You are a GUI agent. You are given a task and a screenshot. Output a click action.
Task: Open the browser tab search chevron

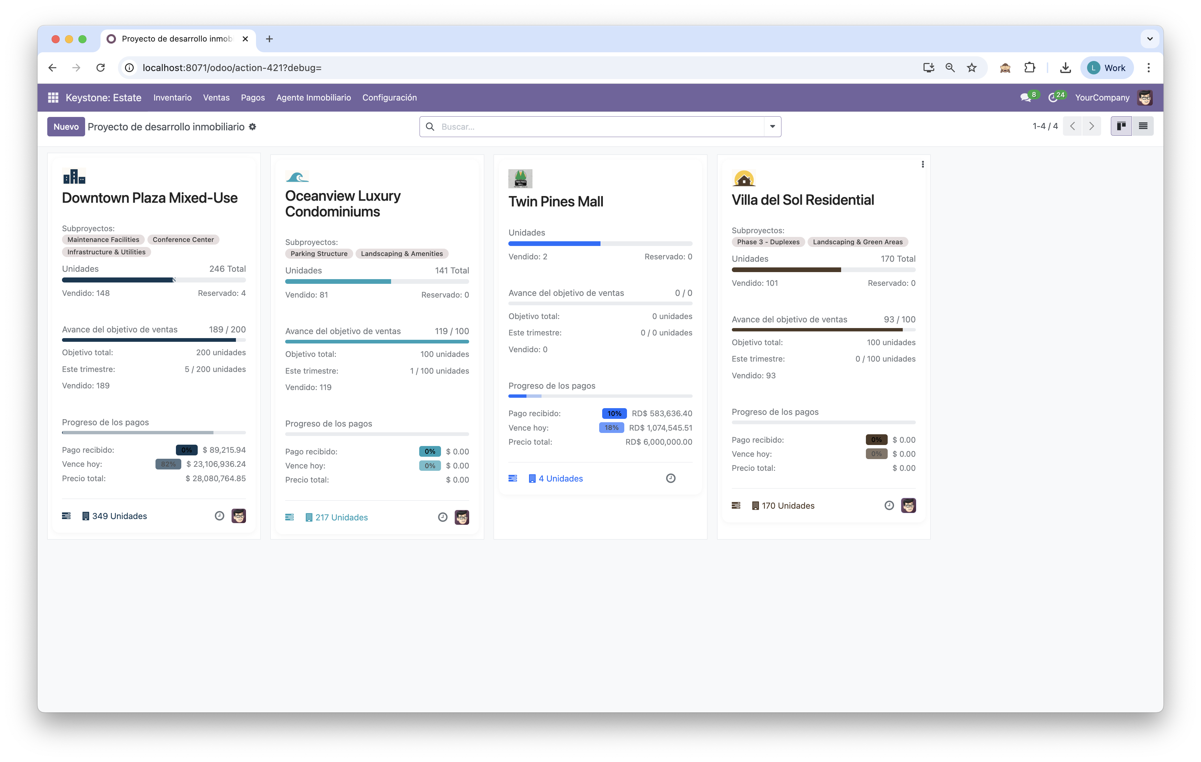pyautogui.click(x=1150, y=39)
